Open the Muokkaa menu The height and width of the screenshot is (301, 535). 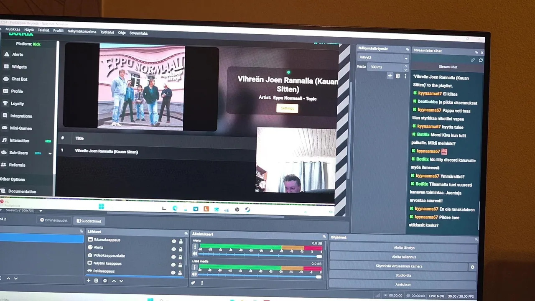coord(13,29)
